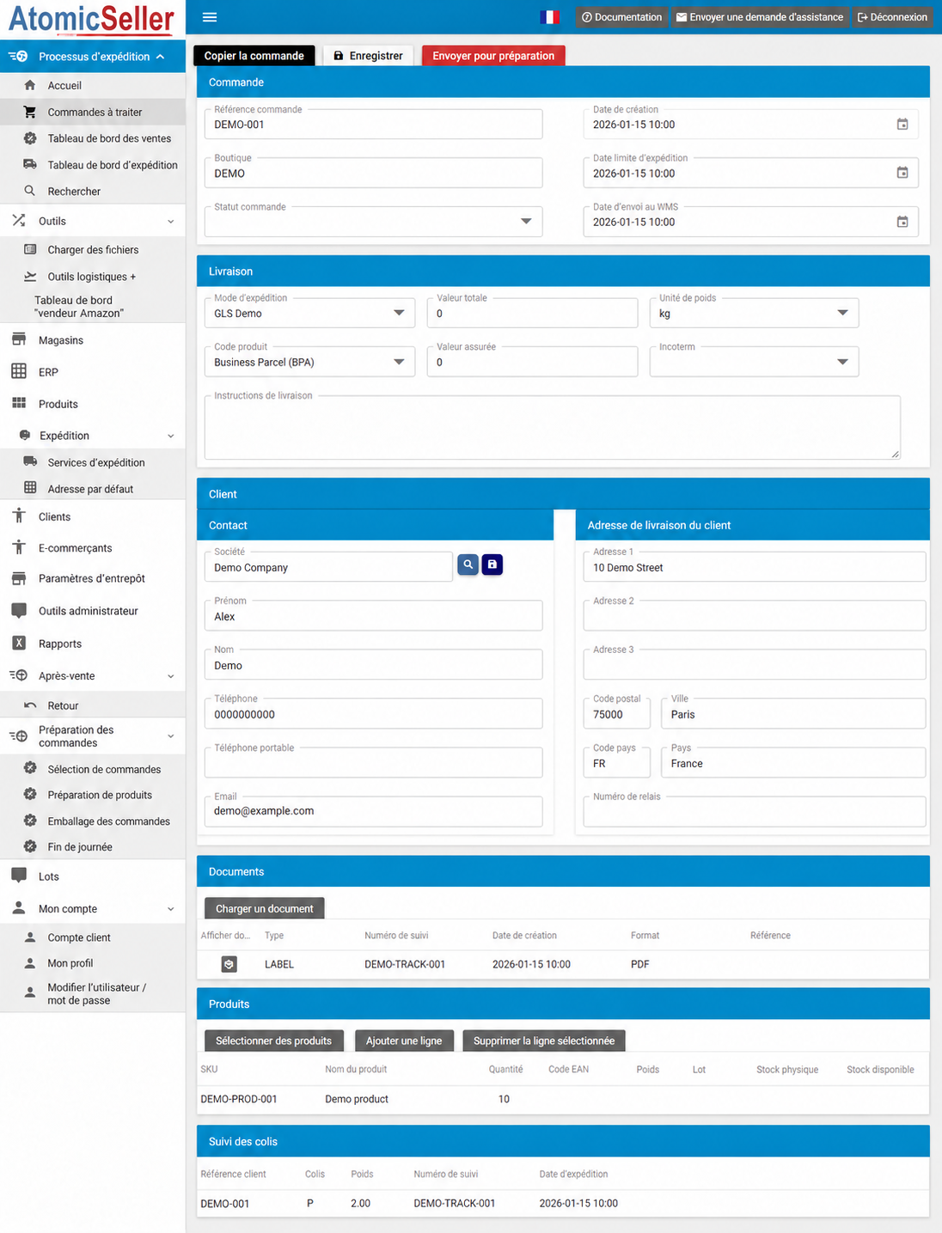Click the Enregistrer button
The image size is (942, 1233).
coord(368,56)
